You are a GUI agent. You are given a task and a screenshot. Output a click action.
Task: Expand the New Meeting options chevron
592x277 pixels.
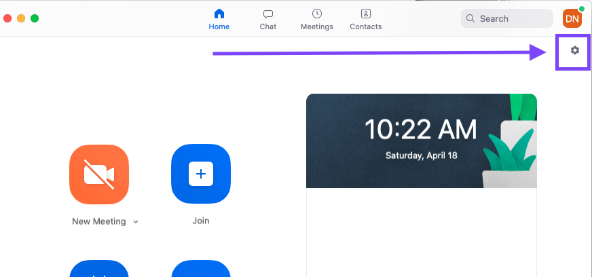pos(136,222)
